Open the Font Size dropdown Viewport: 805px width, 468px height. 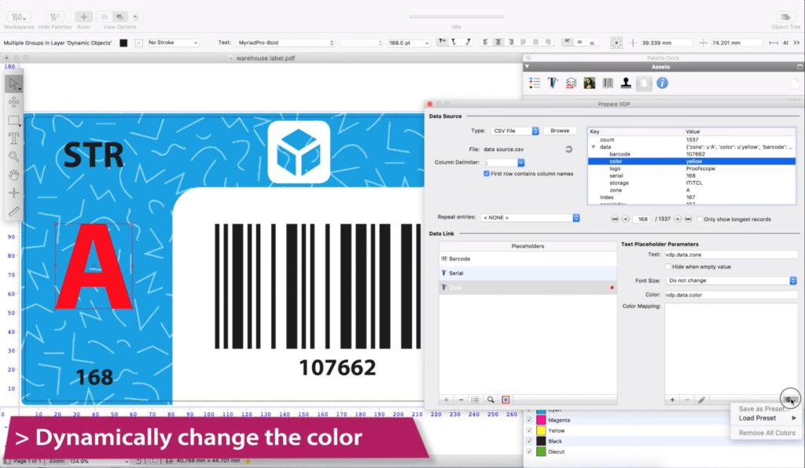731,281
